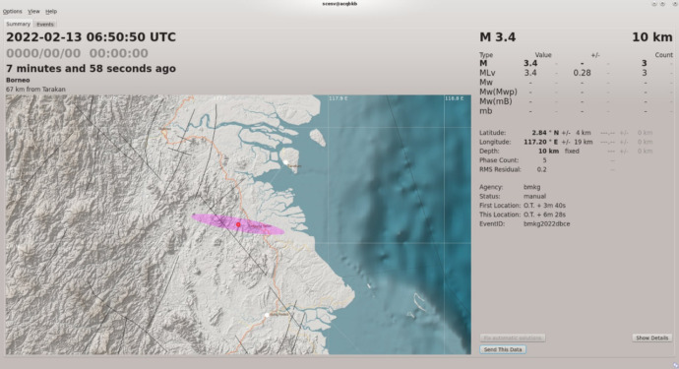Click '67 km from Tarakan' text
The width and height of the screenshot is (679, 369).
point(35,90)
